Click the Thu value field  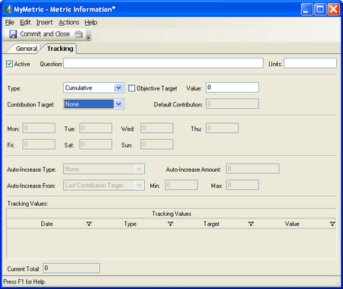222,128
